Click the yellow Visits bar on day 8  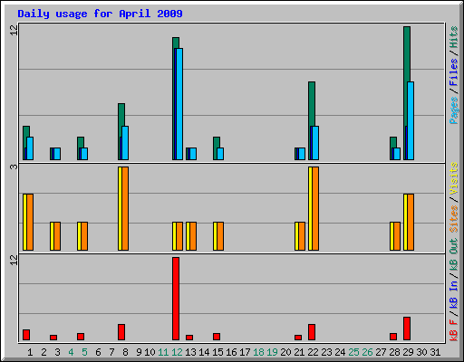coord(120,208)
